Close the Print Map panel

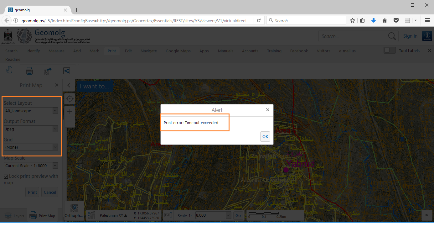point(56,85)
